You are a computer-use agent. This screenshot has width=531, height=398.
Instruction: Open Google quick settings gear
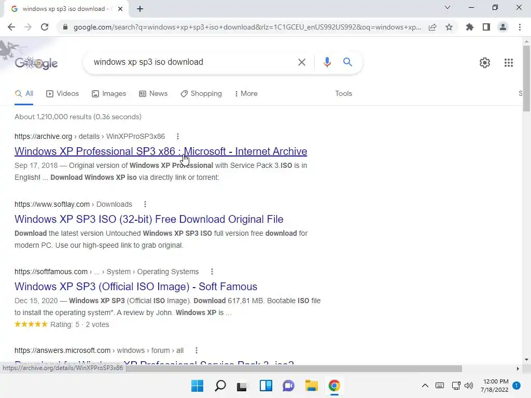[x=485, y=63]
